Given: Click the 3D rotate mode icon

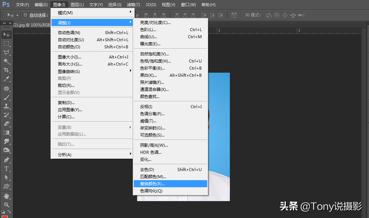Looking at the screenshot, I should (x=268, y=15).
